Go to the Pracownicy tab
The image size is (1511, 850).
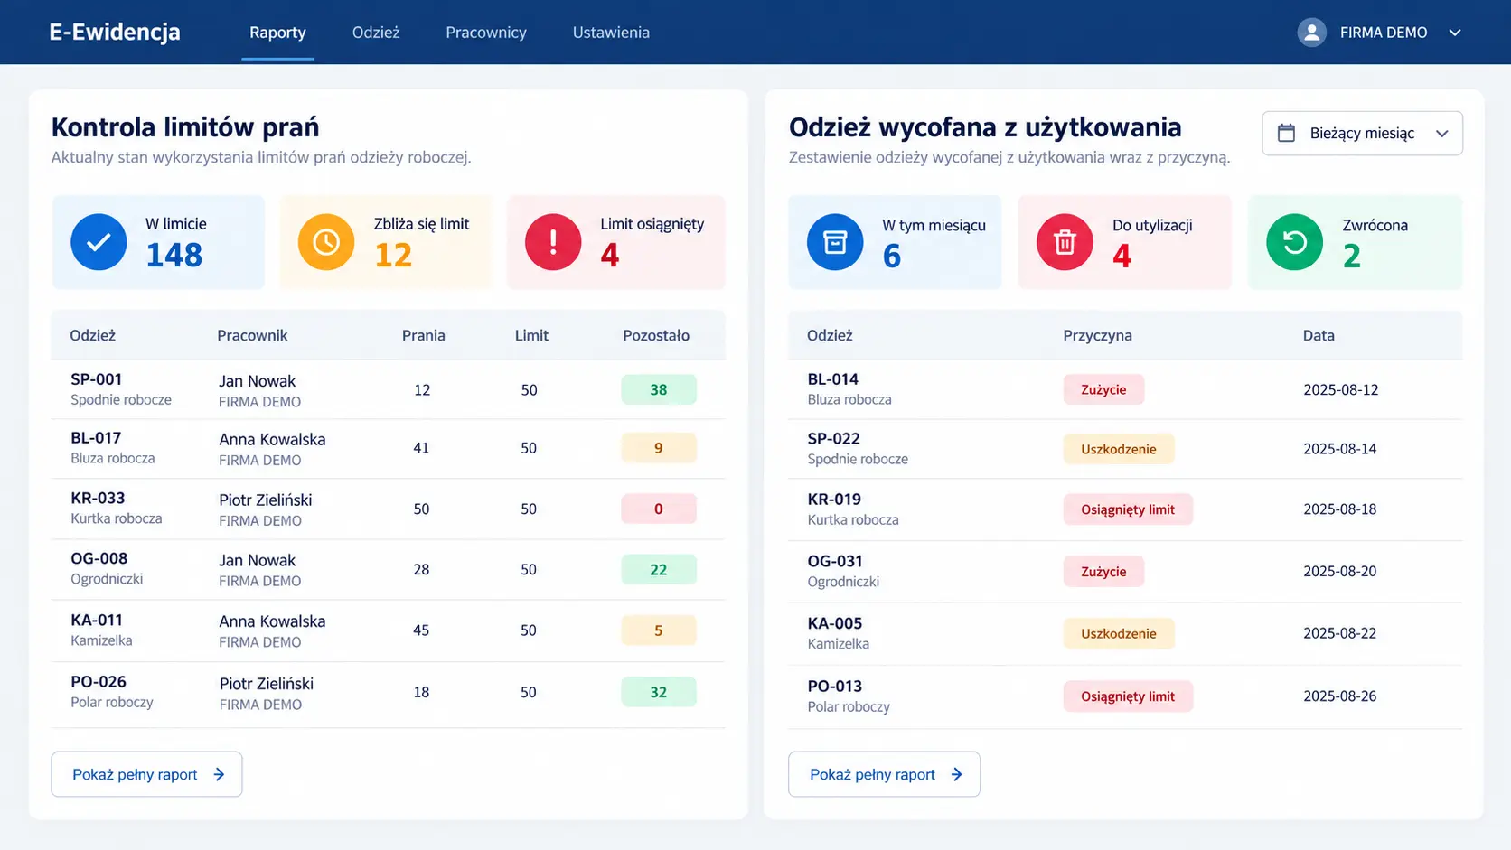(x=486, y=33)
